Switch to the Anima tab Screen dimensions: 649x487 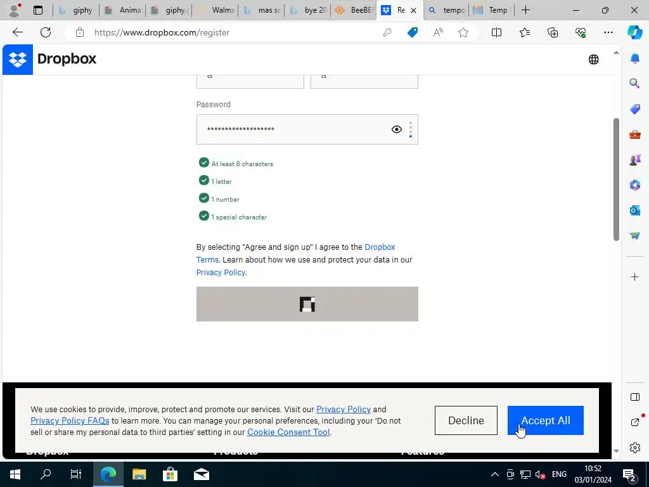[122, 10]
